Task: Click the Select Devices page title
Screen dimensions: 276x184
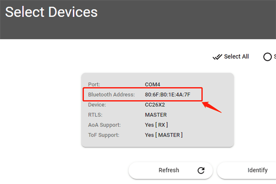Action: point(51,12)
